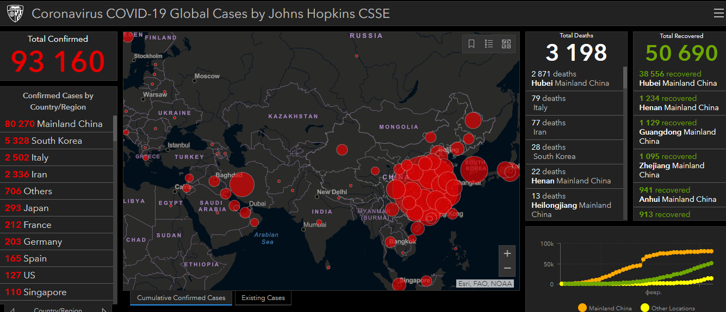The width and height of the screenshot is (726, 312).
Task: Open Esri, FAO, NOAA attribution
Action: [x=485, y=283]
